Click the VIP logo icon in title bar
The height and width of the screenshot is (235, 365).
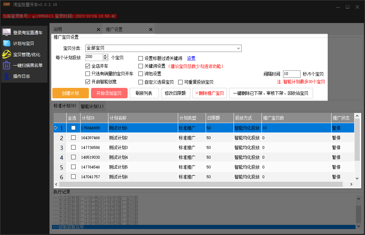pyautogui.click(x=7, y=4)
